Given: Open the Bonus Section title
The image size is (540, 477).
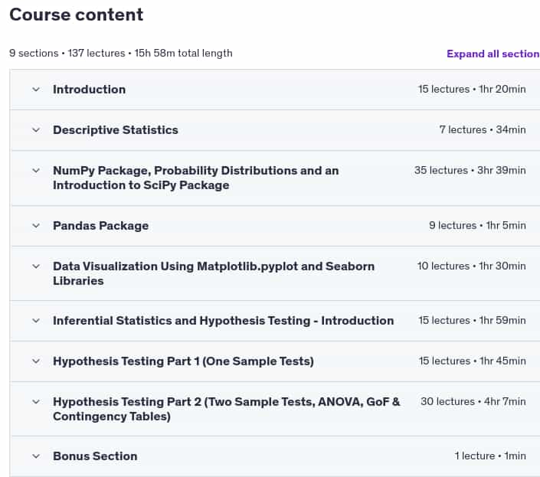Looking at the screenshot, I should pos(95,456).
